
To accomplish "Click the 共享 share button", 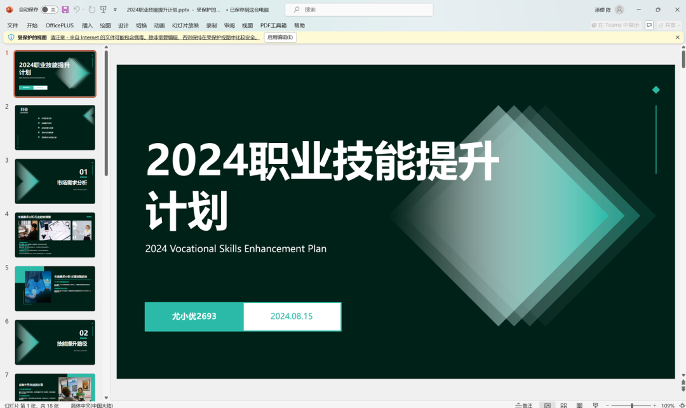I will coord(669,25).
